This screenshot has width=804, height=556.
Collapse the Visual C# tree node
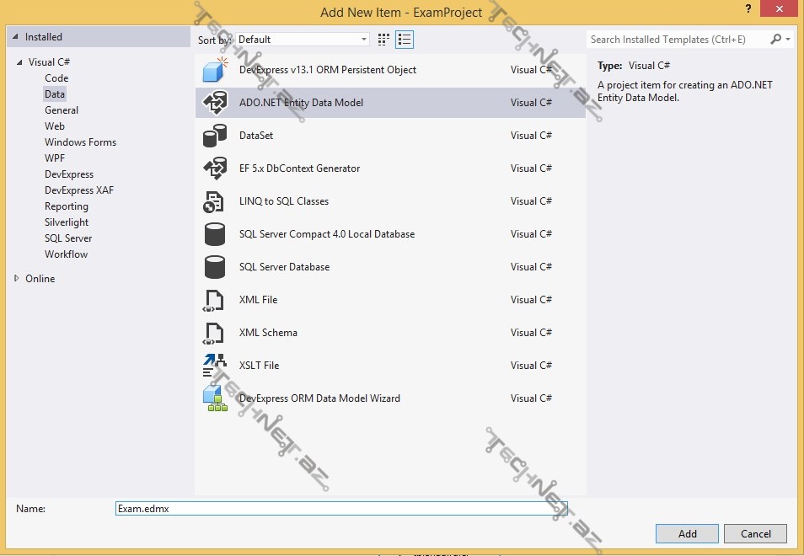(19, 62)
